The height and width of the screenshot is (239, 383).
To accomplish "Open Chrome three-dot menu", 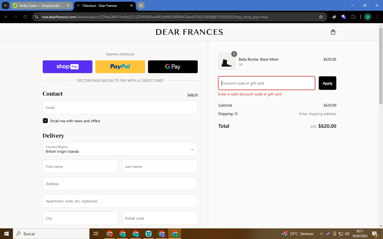I will 377,17.
